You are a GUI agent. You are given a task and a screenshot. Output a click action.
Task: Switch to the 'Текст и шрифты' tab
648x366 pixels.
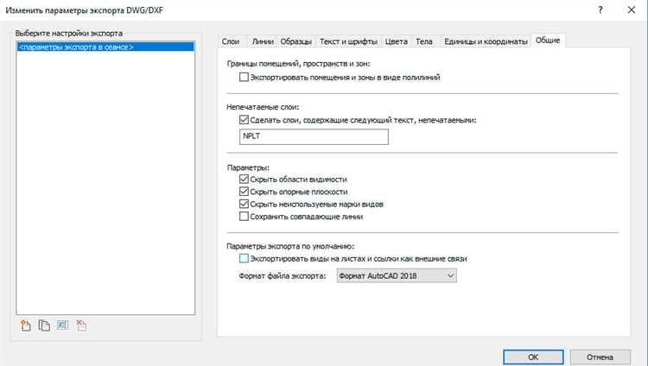tap(348, 41)
